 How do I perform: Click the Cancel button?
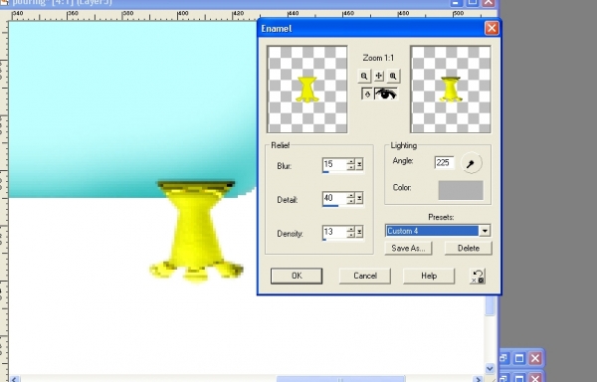(365, 276)
